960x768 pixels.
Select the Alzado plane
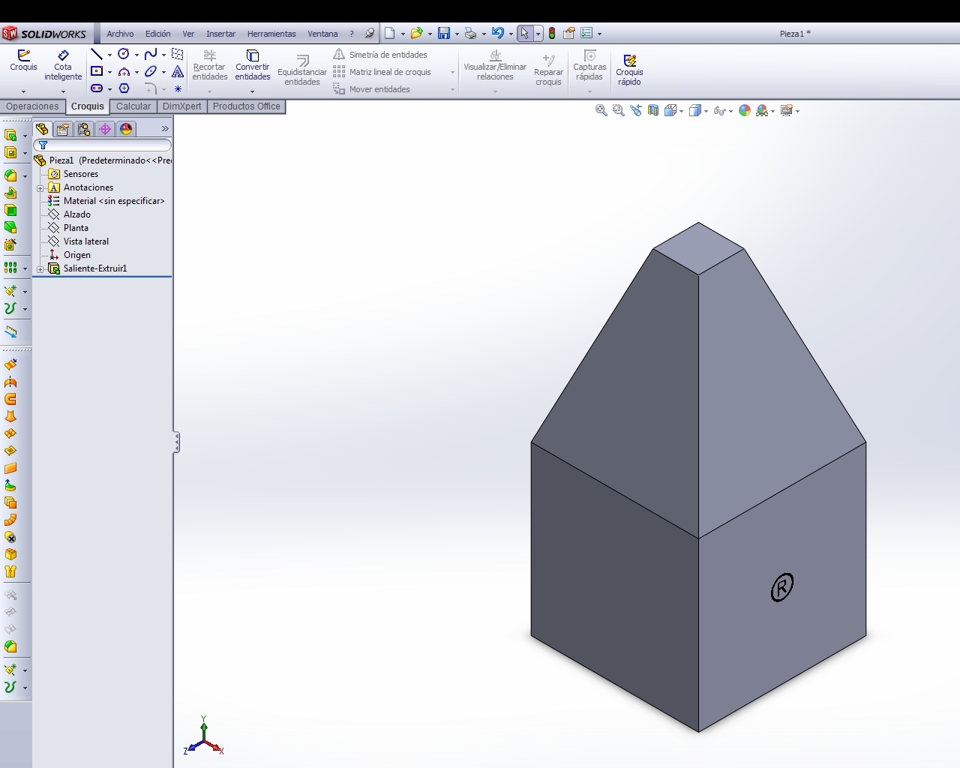pyautogui.click(x=76, y=214)
